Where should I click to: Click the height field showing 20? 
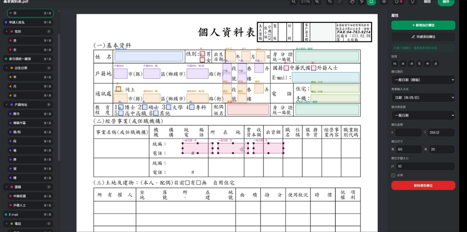[x=442, y=150]
